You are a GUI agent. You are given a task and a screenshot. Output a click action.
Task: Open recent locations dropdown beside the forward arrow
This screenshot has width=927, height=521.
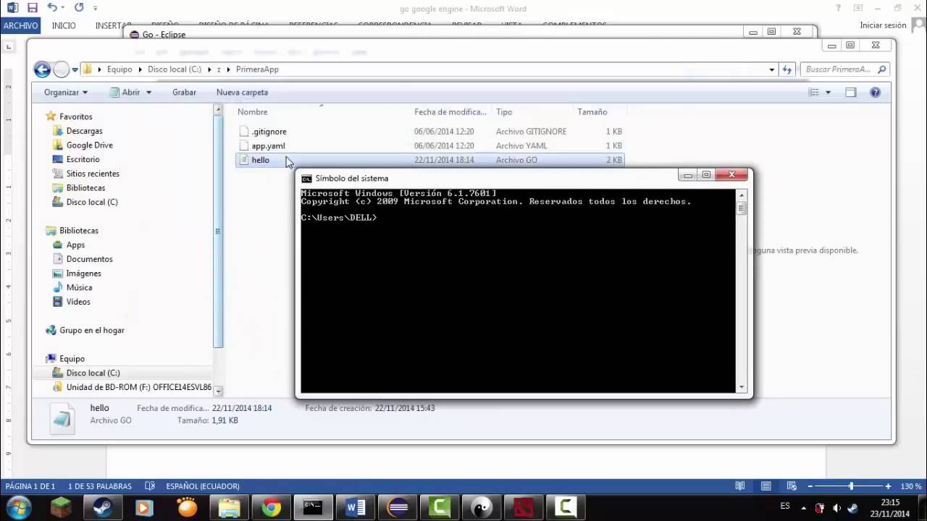75,70
